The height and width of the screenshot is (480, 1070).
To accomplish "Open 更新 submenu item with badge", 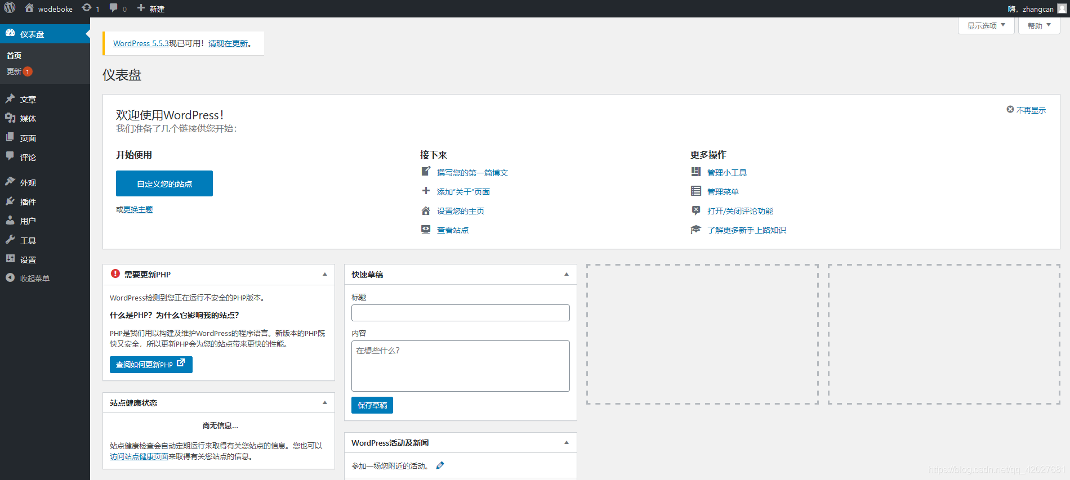I will click(19, 71).
